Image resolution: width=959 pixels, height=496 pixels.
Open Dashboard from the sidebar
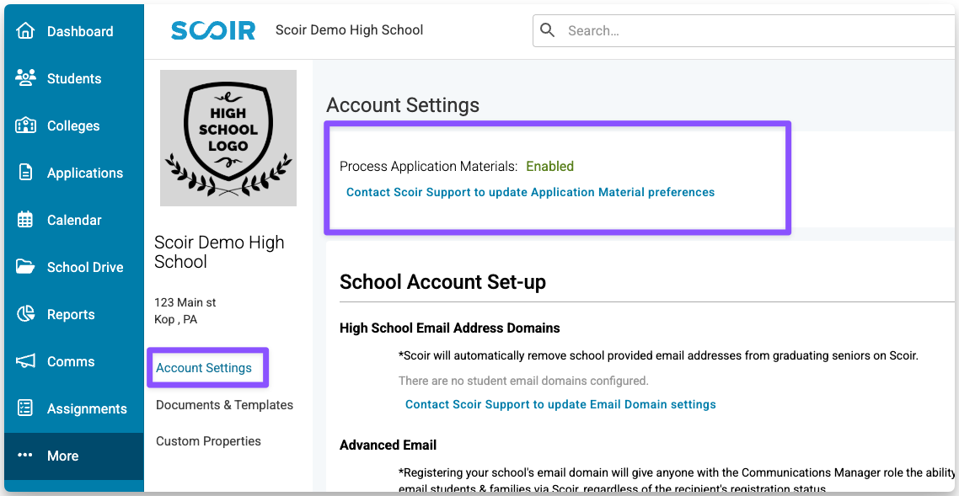74,31
